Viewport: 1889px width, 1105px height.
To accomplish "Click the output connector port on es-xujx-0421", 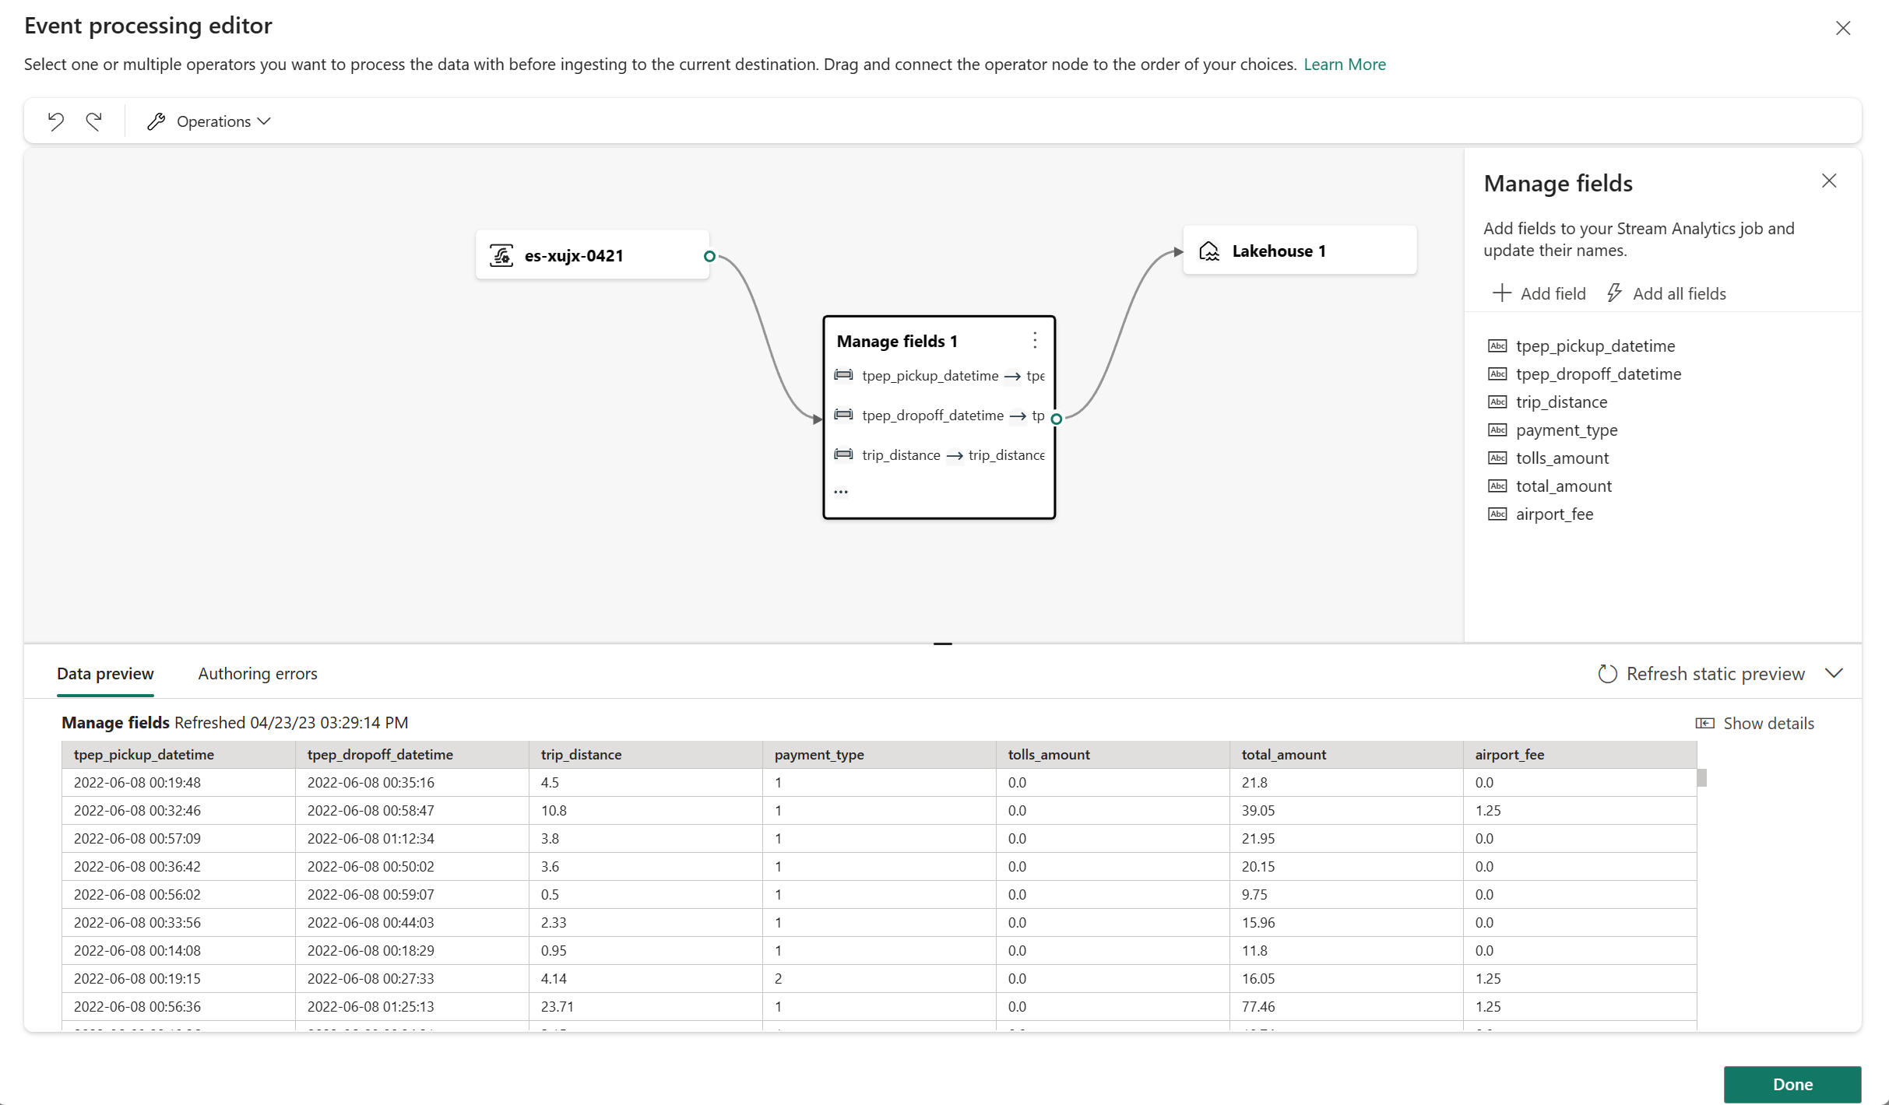I will [x=709, y=256].
